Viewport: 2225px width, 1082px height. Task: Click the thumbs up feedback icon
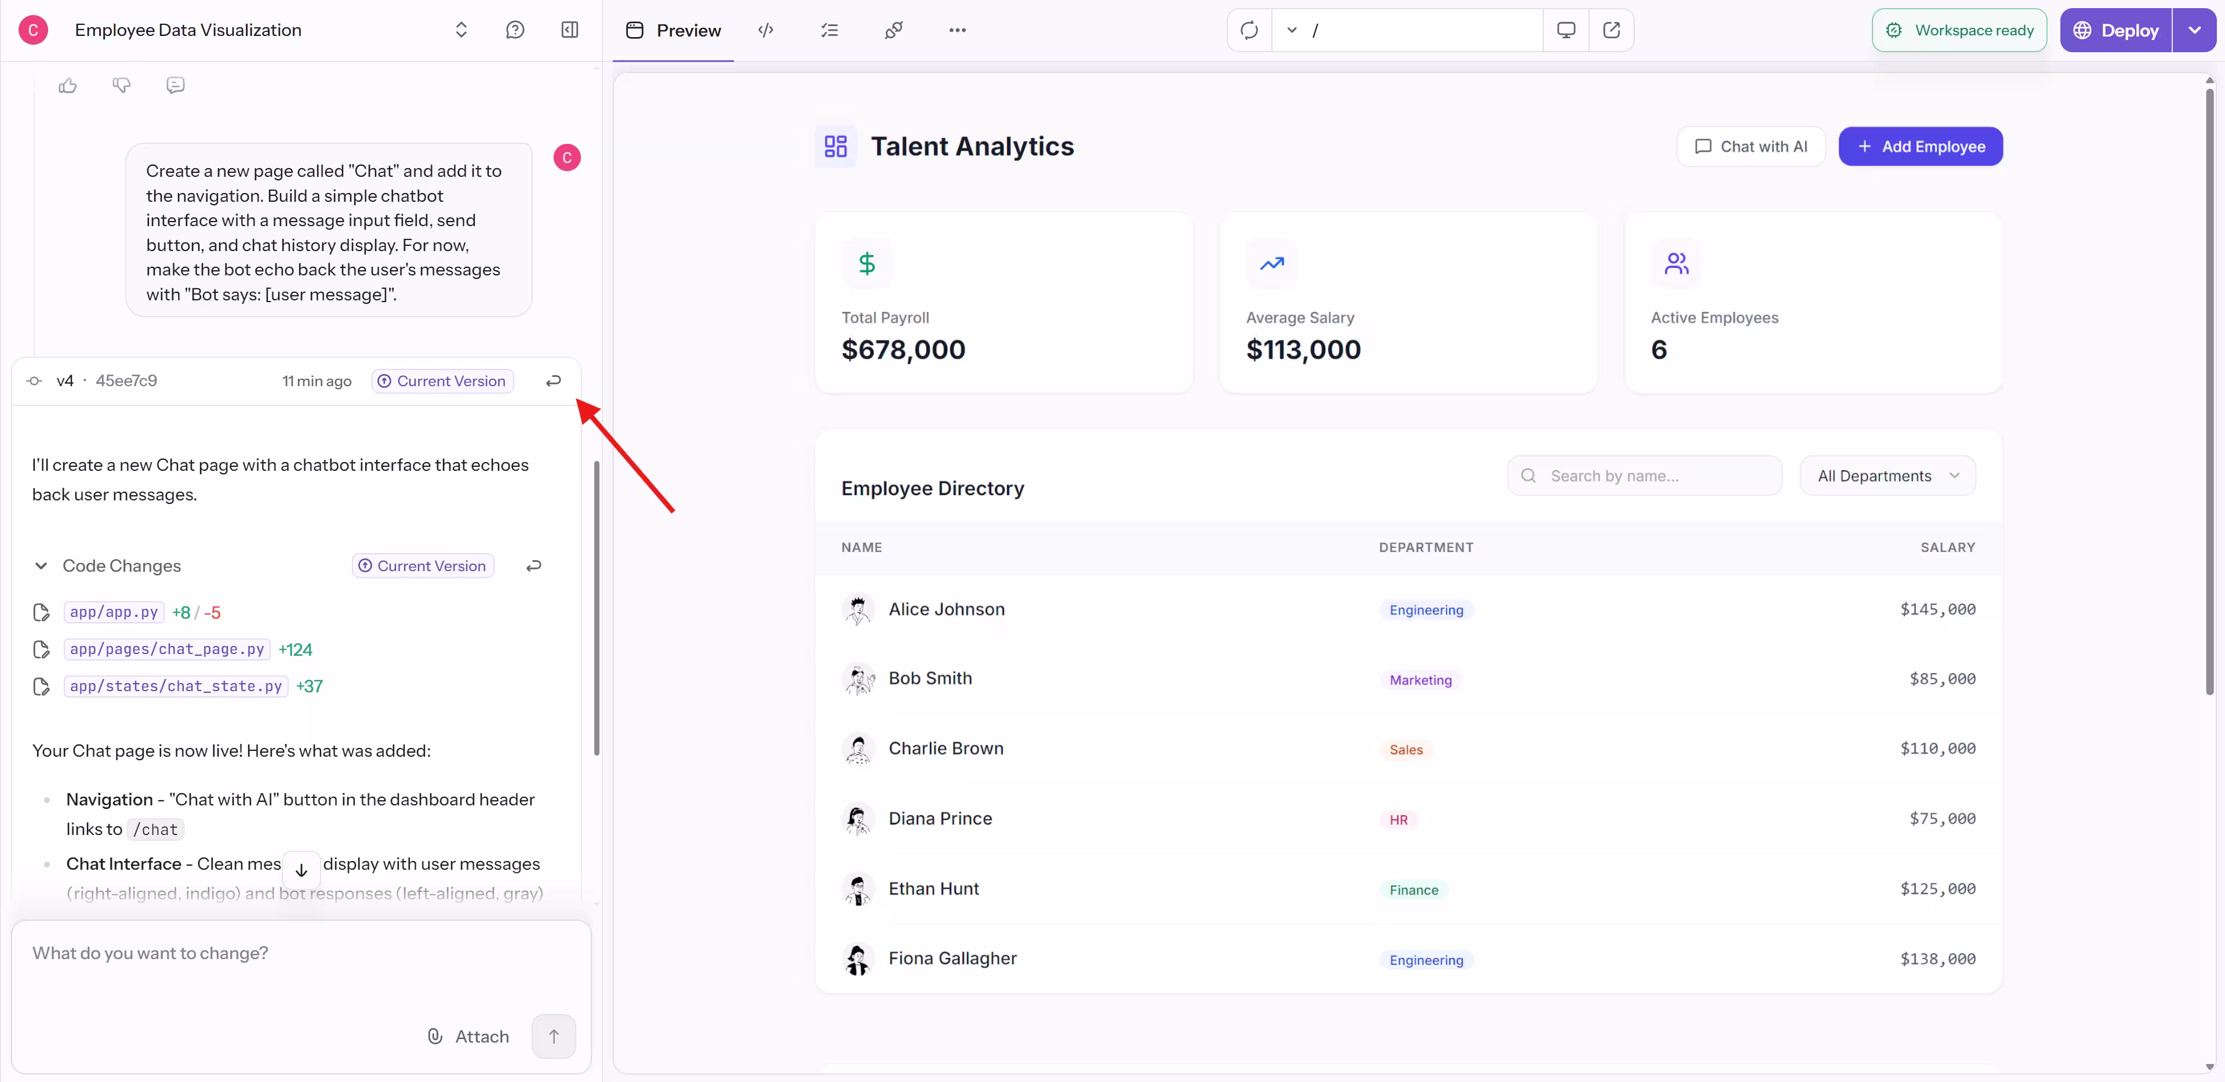(67, 86)
